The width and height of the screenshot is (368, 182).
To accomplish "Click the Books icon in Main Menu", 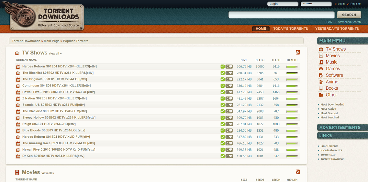I will [x=321, y=88].
